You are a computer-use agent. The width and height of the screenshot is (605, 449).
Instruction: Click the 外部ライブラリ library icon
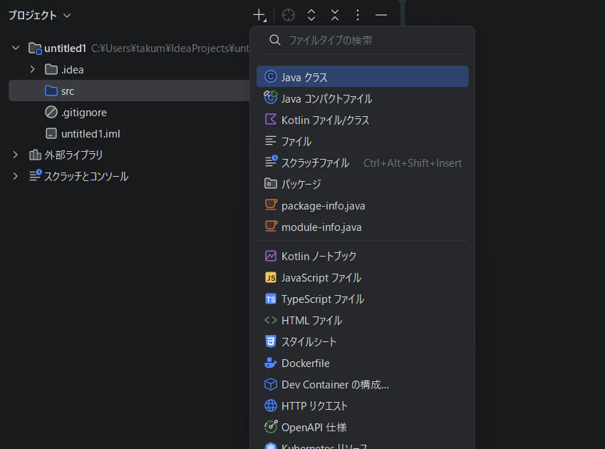[x=35, y=155]
